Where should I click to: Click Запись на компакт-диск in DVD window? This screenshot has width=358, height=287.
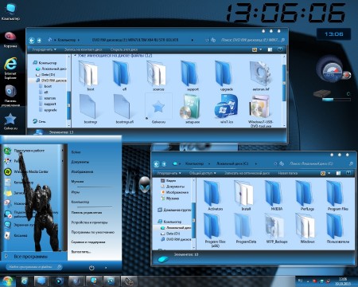click(84, 49)
